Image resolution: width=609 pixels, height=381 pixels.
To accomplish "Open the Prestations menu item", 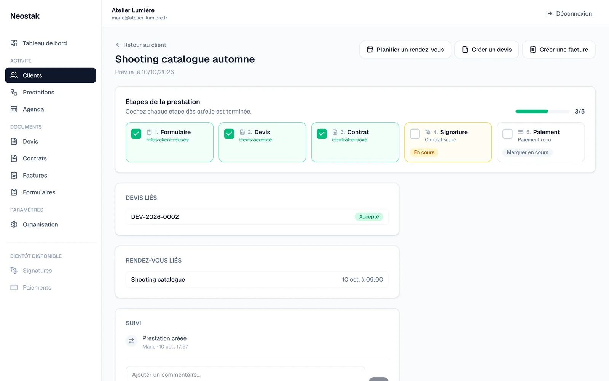I will 51,92.
